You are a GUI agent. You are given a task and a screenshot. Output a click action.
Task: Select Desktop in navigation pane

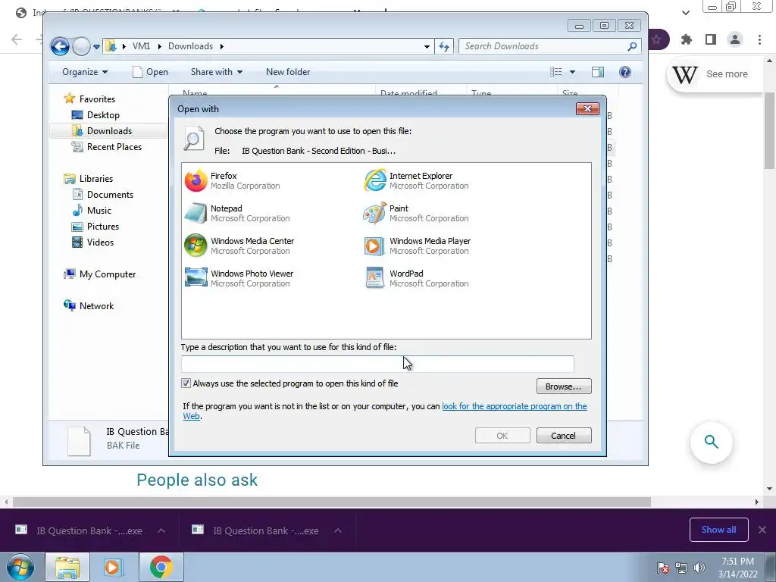pyautogui.click(x=103, y=115)
